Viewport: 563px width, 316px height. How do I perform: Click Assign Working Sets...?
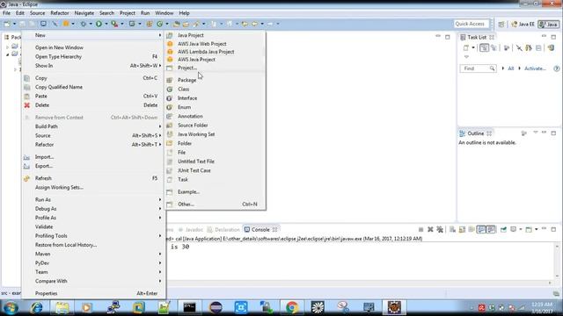tap(93, 187)
